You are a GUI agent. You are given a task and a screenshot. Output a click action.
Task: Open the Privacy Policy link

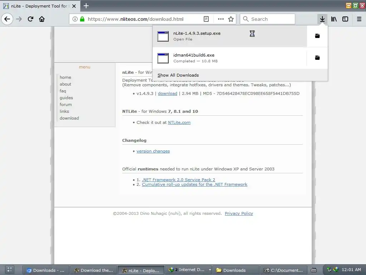pyautogui.click(x=239, y=213)
